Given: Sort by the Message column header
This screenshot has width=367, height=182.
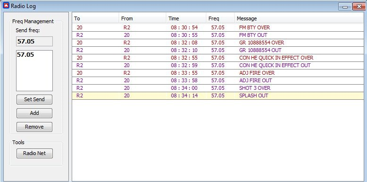Looking at the screenshot, I should pyautogui.click(x=299, y=18).
